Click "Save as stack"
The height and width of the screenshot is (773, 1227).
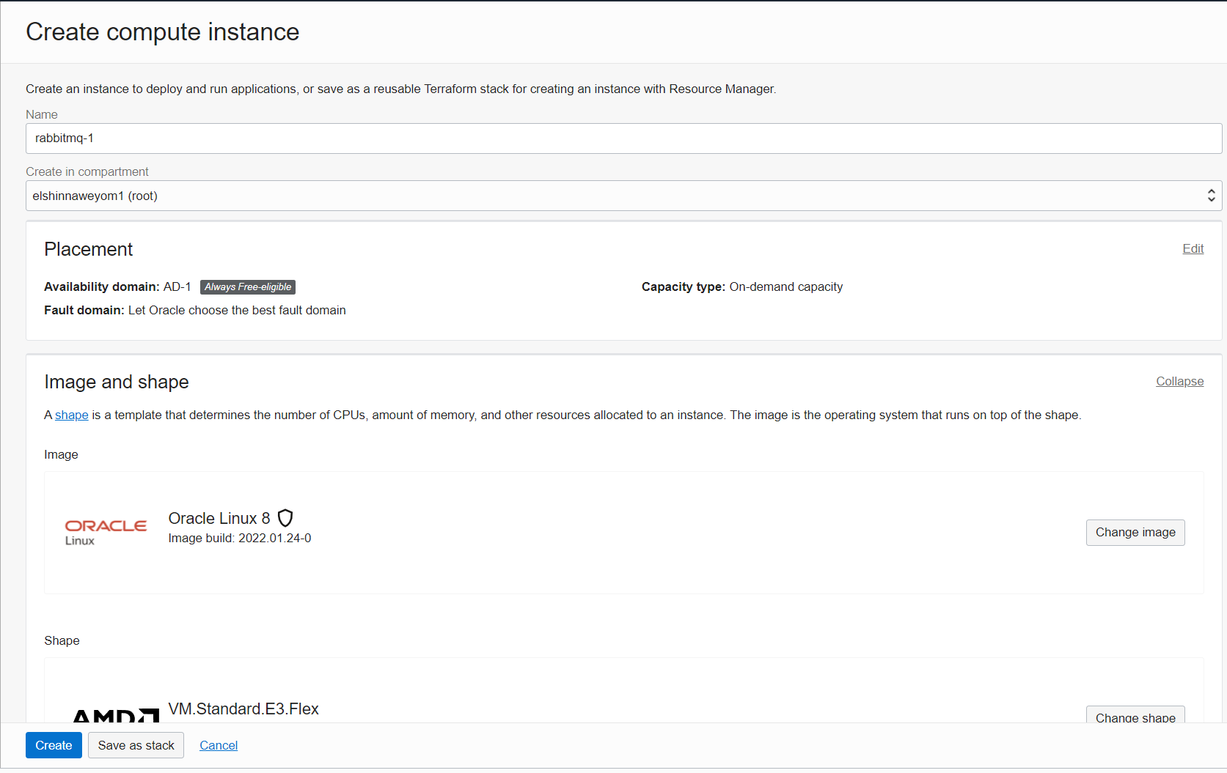coord(136,744)
